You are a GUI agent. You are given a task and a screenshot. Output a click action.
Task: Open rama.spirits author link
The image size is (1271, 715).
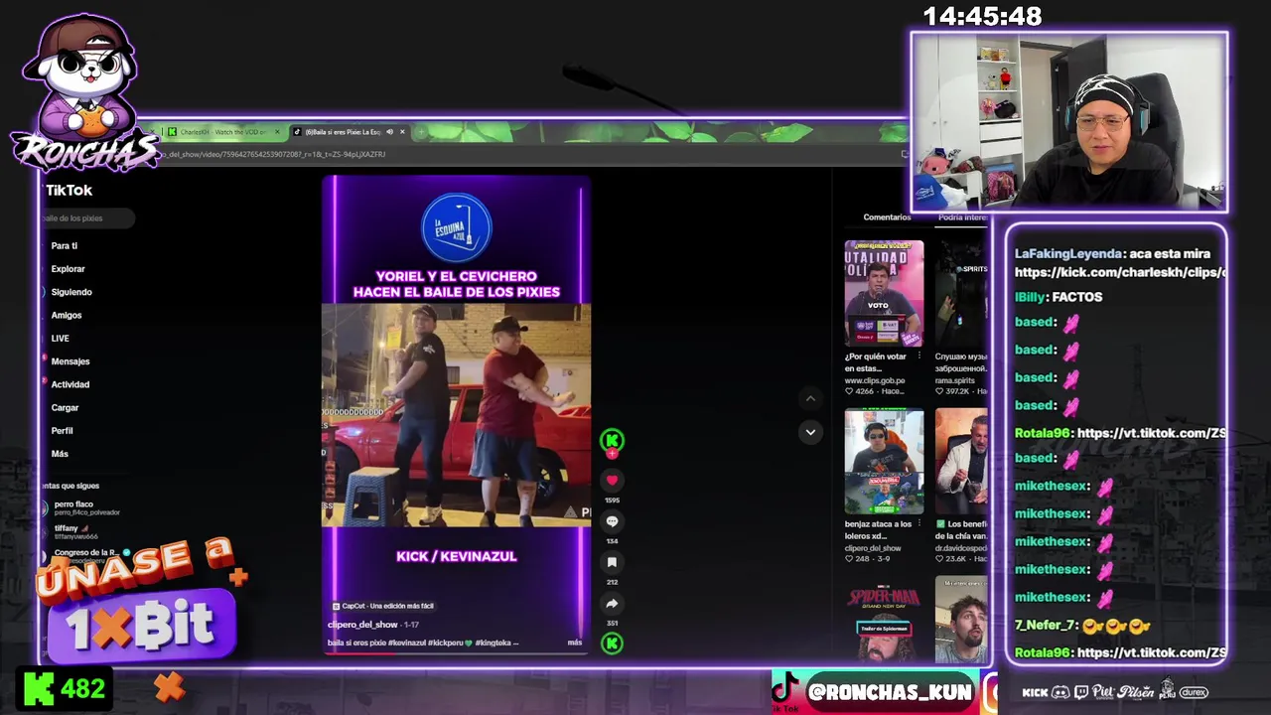[955, 380]
